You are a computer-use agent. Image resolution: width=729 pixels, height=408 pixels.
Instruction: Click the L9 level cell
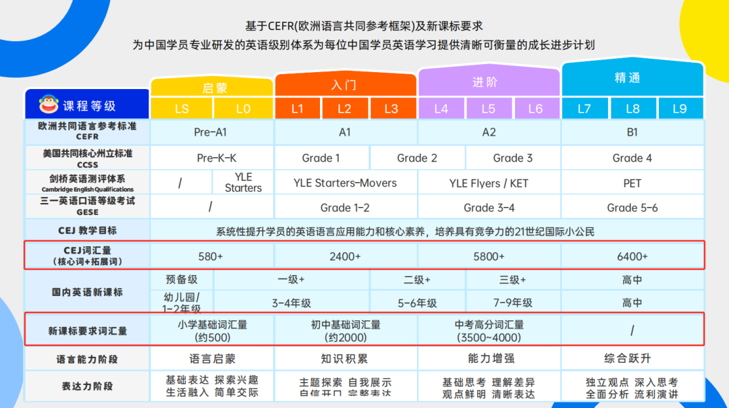680,109
